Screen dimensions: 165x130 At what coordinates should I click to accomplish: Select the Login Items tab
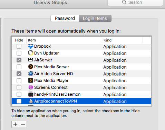click(x=95, y=18)
